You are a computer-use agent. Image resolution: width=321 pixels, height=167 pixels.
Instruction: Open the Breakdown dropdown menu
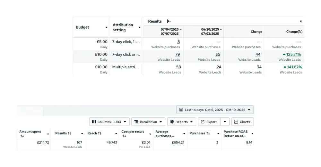[148, 122]
